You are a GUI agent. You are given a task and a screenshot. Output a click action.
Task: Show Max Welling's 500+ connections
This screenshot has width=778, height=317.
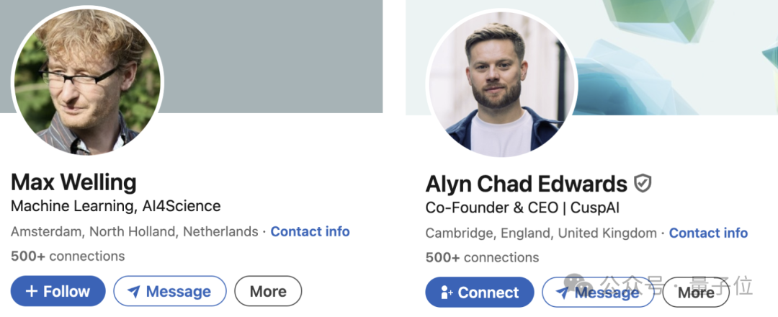coord(68,256)
